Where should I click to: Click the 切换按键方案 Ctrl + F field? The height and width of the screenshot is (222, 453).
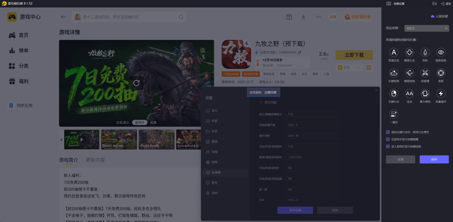(312, 125)
